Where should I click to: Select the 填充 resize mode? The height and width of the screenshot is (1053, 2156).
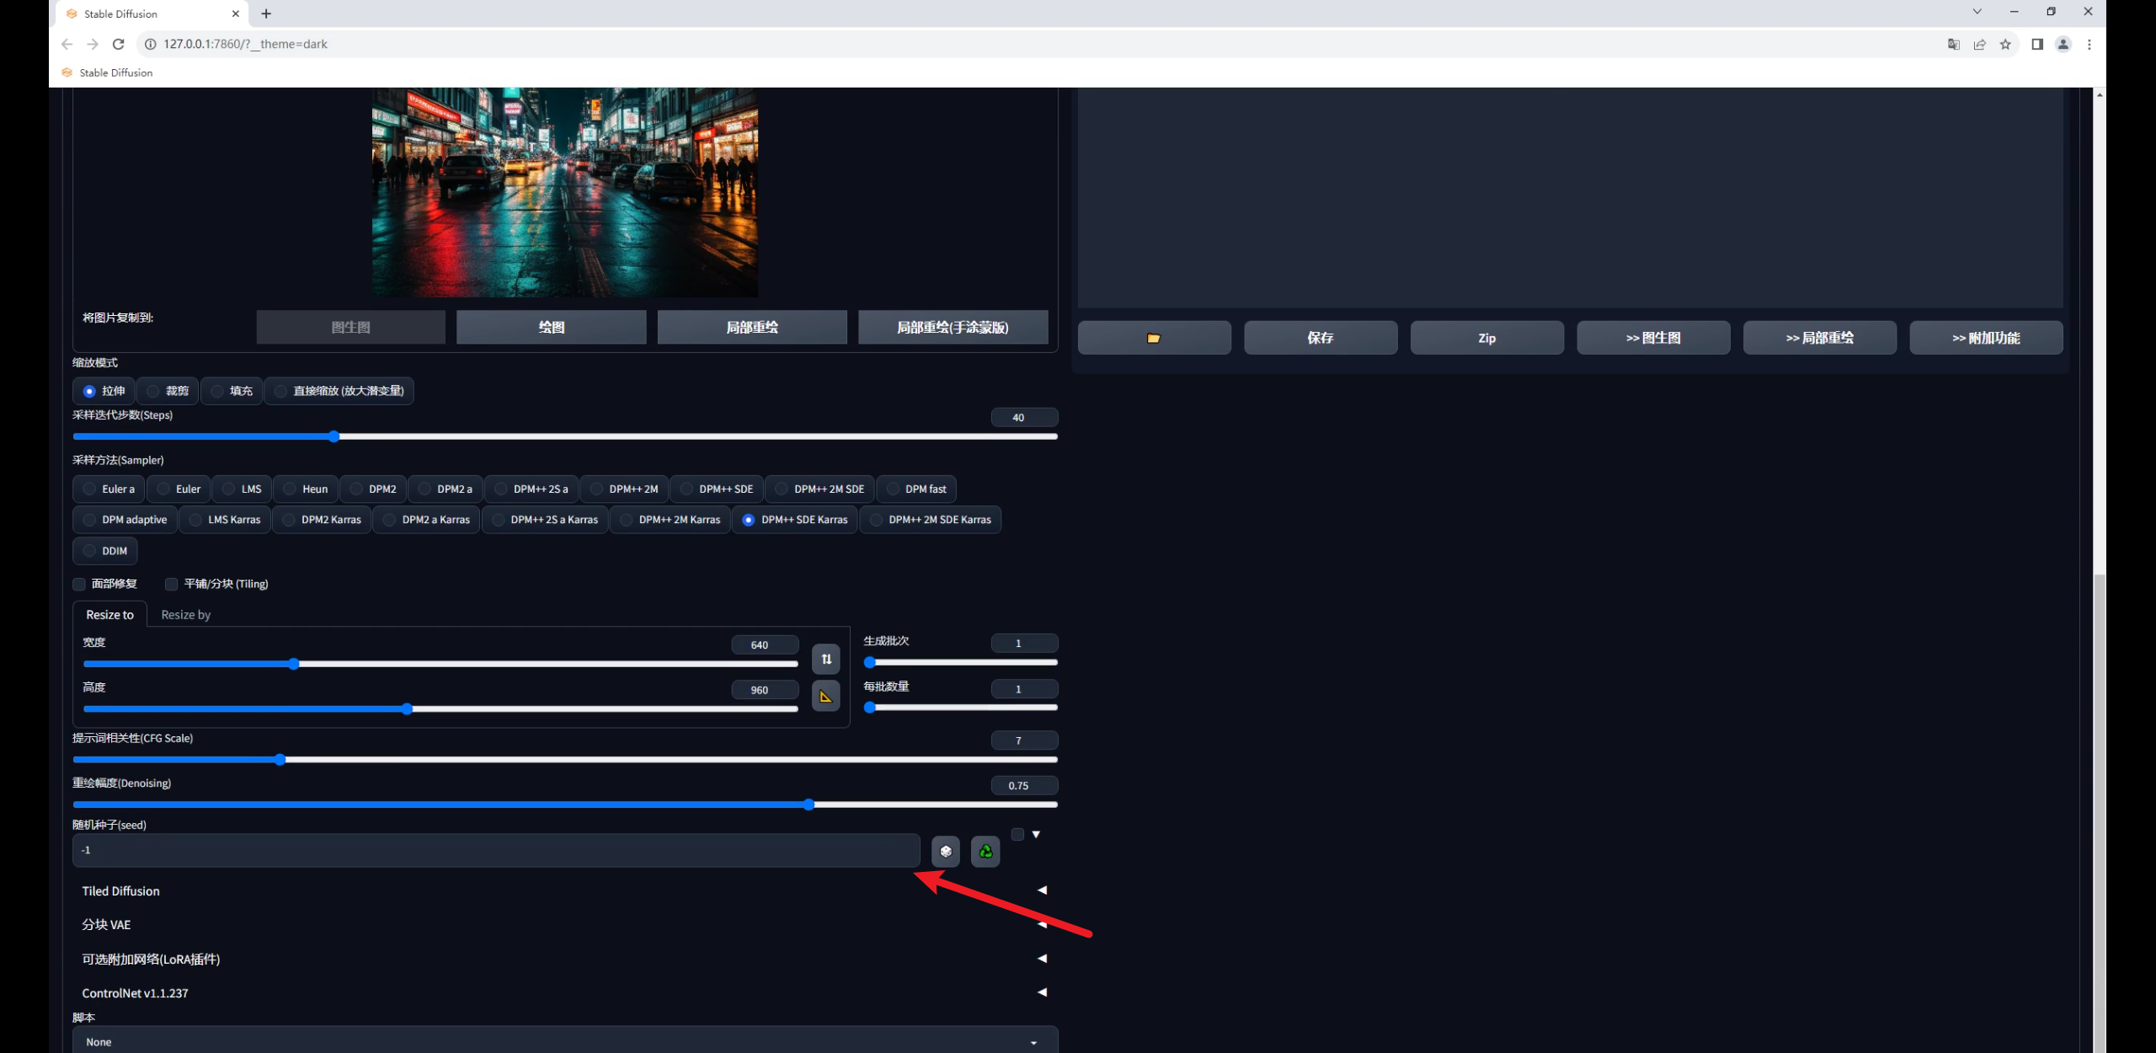tap(232, 391)
